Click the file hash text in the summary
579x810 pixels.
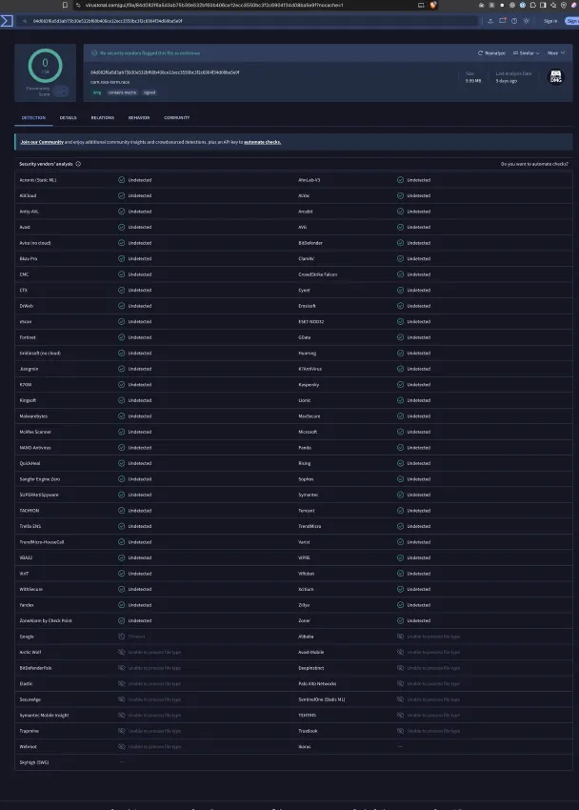[x=165, y=72]
